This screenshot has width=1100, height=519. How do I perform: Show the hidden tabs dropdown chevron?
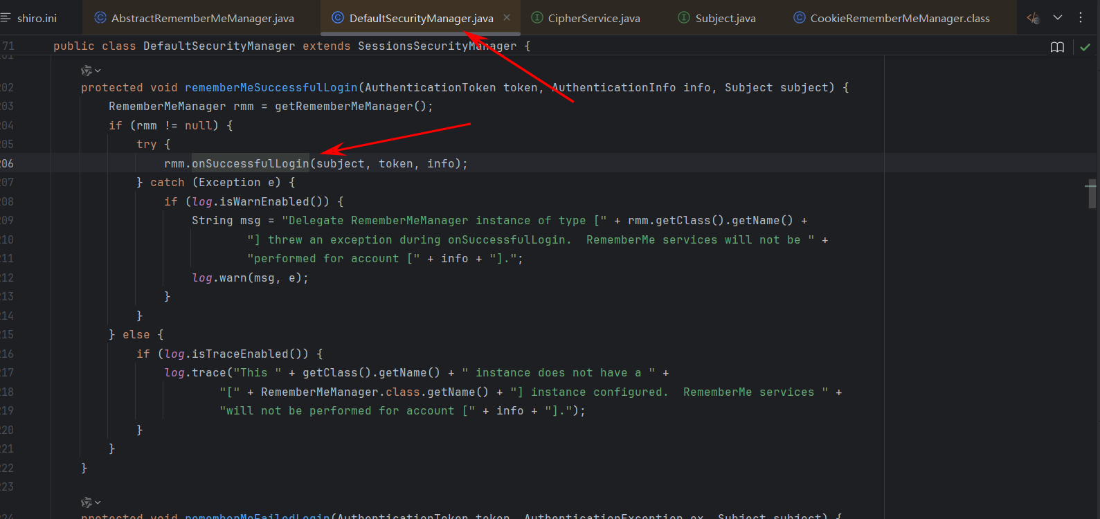click(1058, 18)
